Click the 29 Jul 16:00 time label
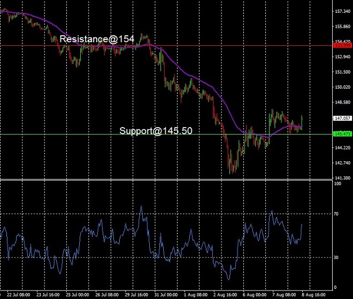This screenshot has height=299, width=353. coord(136,295)
